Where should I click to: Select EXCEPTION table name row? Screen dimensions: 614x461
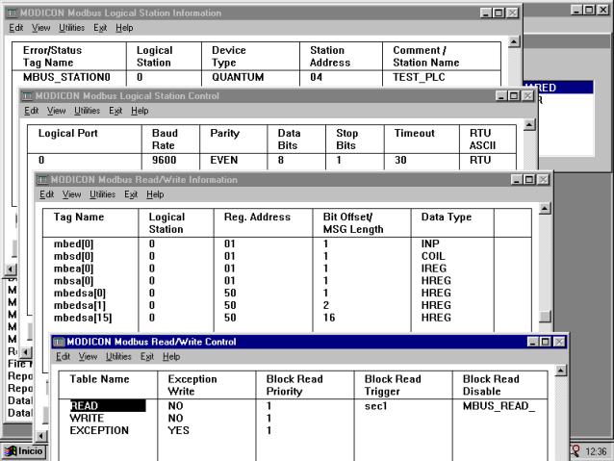tap(99, 430)
